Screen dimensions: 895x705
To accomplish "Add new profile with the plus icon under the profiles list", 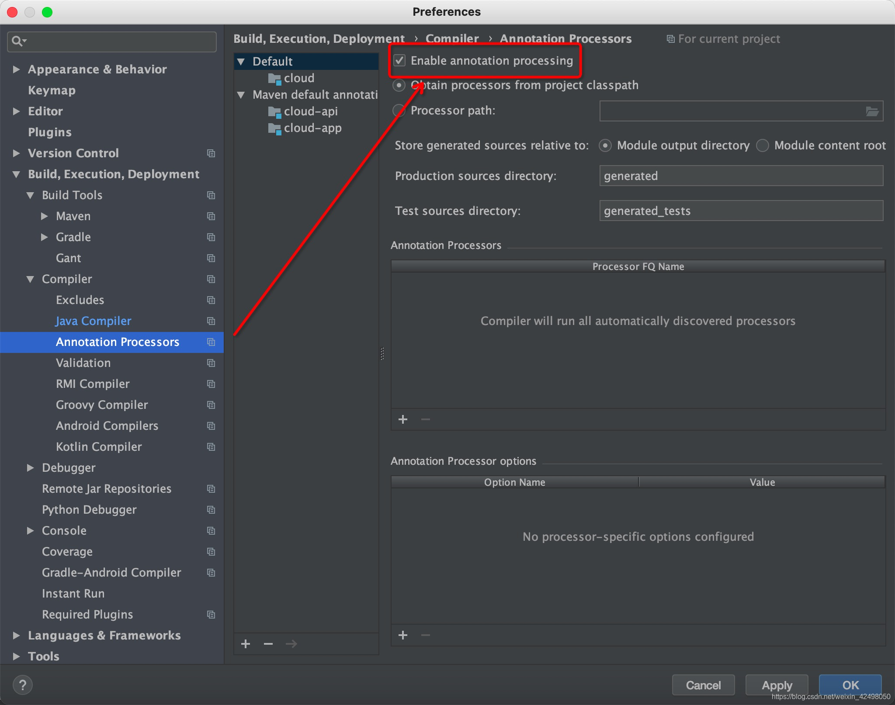I will (x=246, y=644).
